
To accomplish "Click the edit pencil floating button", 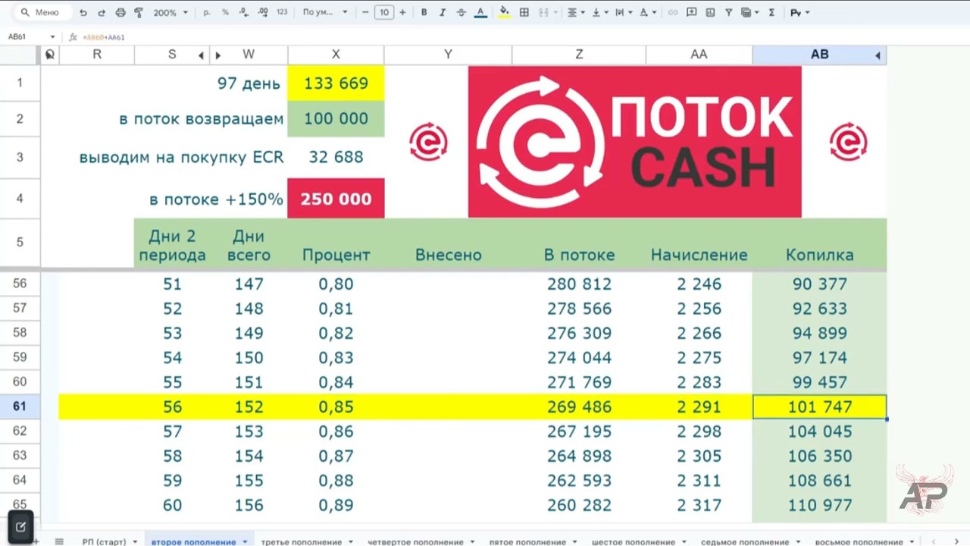I will pyautogui.click(x=20, y=526).
